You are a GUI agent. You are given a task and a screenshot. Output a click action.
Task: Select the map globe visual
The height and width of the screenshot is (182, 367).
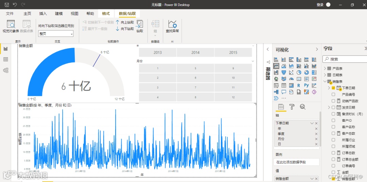coord(276,79)
